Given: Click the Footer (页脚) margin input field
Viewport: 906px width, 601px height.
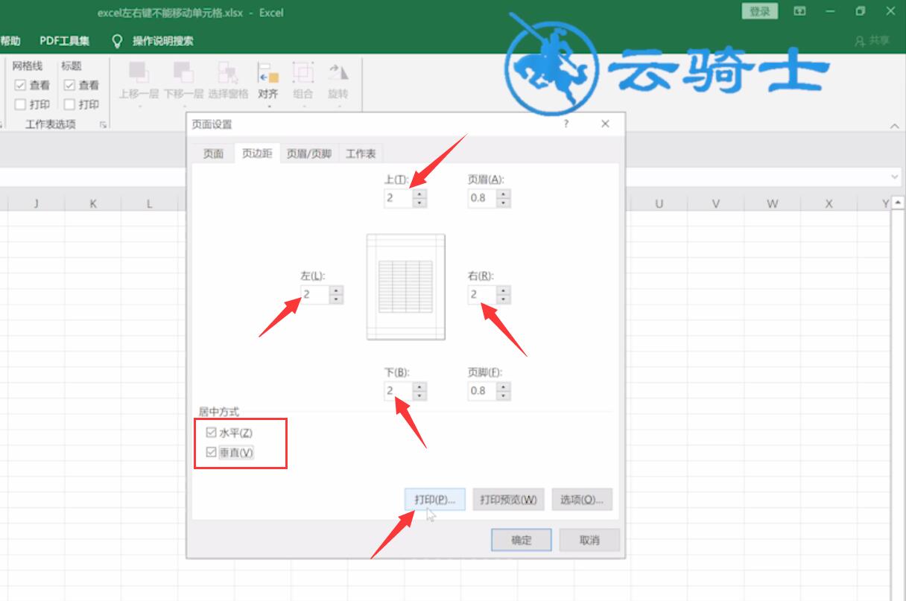Looking at the screenshot, I should coord(482,390).
